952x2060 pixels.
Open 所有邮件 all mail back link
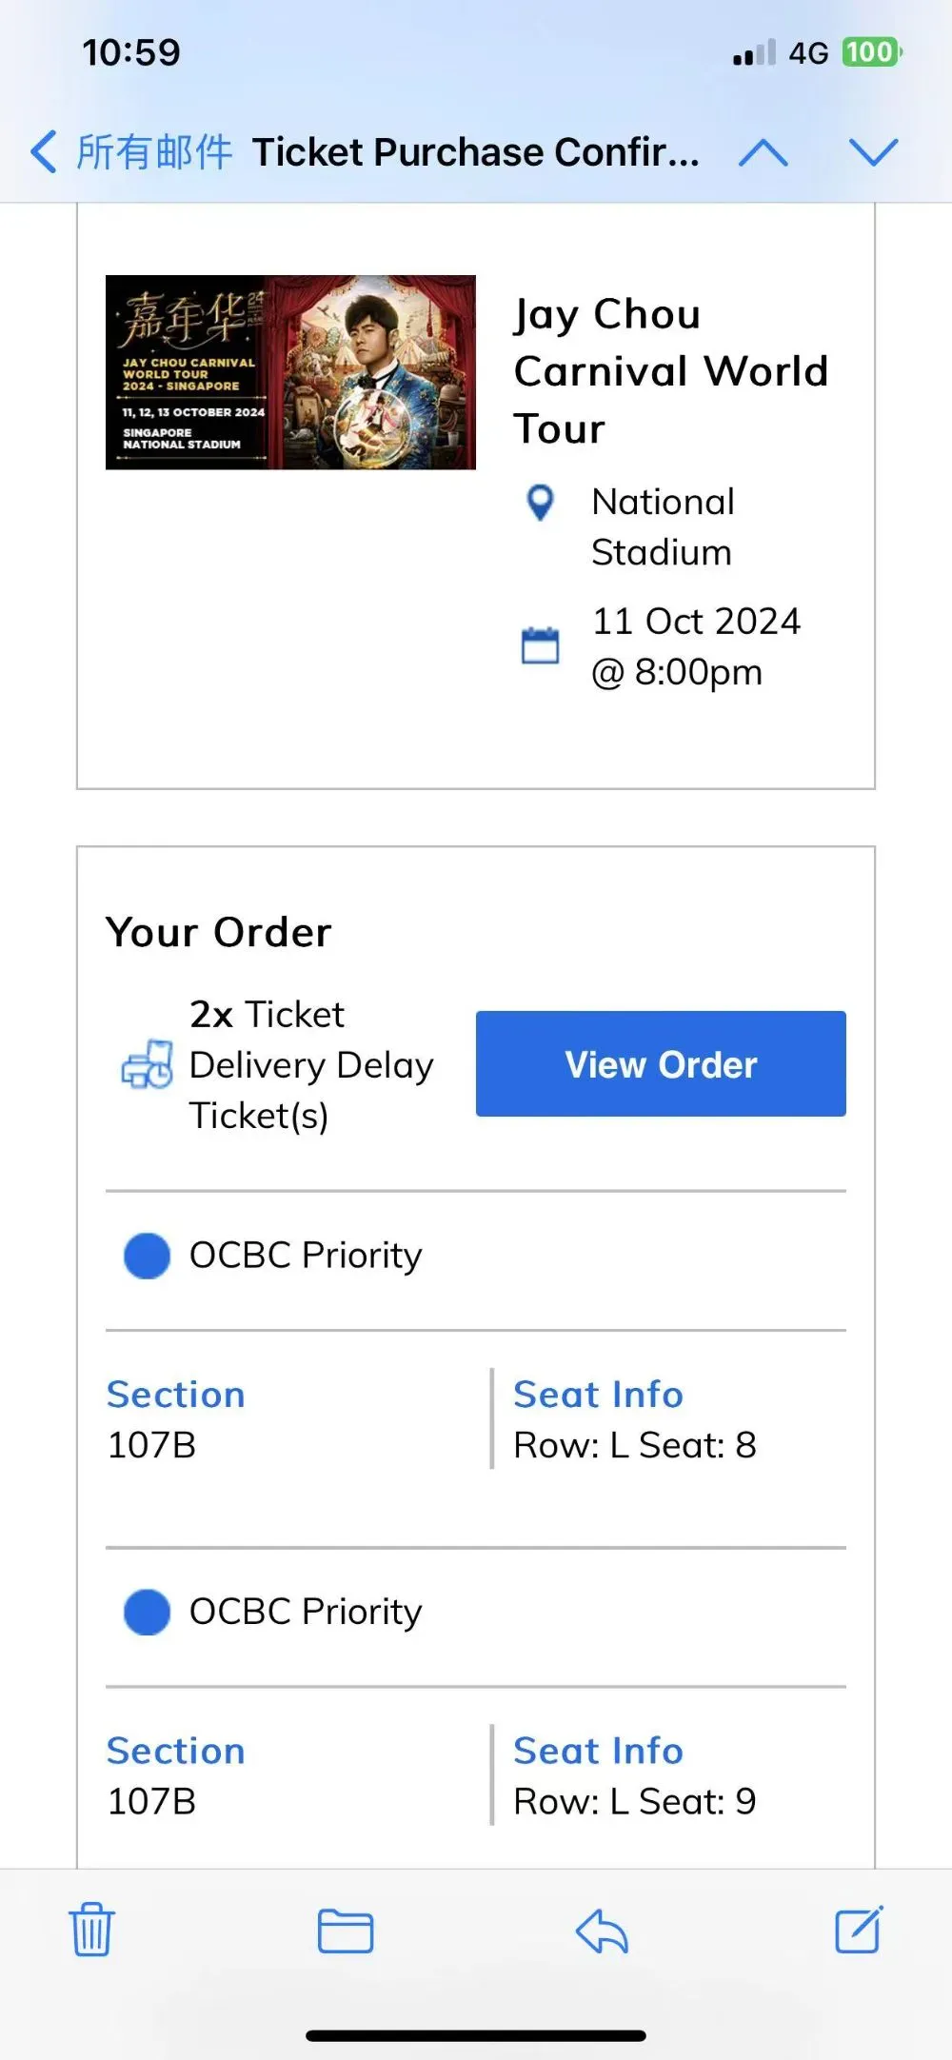click(x=154, y=152)
